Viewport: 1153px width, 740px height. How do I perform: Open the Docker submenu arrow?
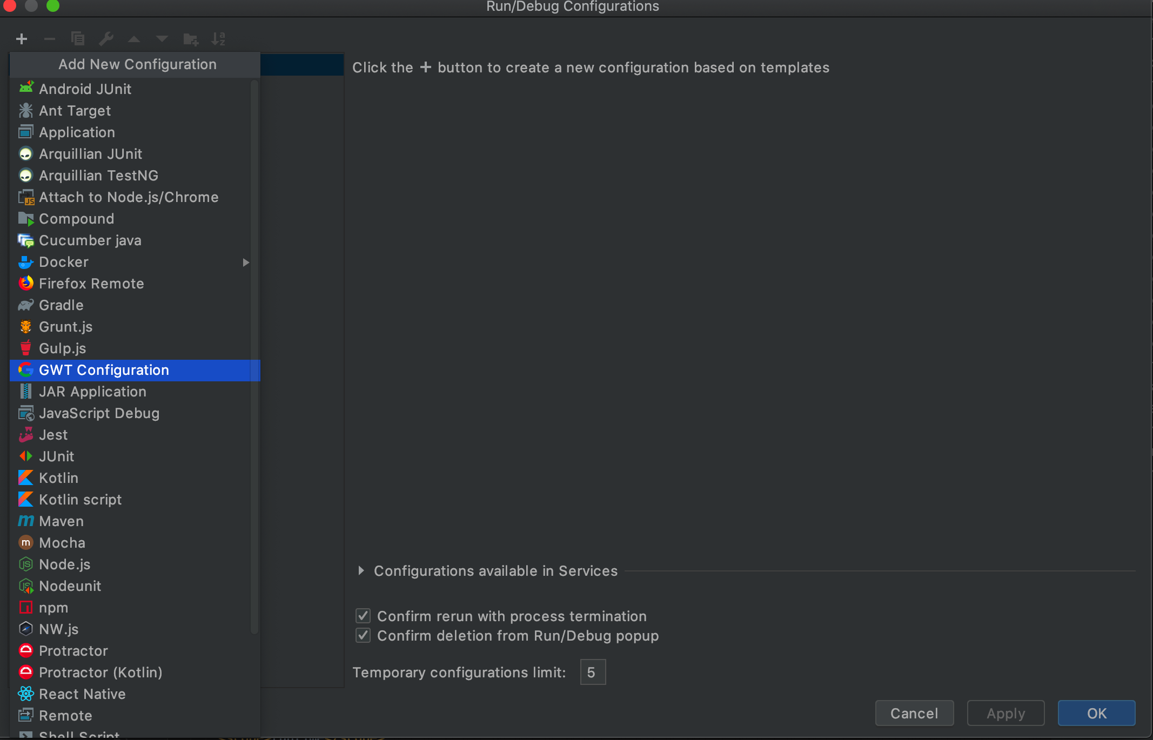(x=246, y=263)
